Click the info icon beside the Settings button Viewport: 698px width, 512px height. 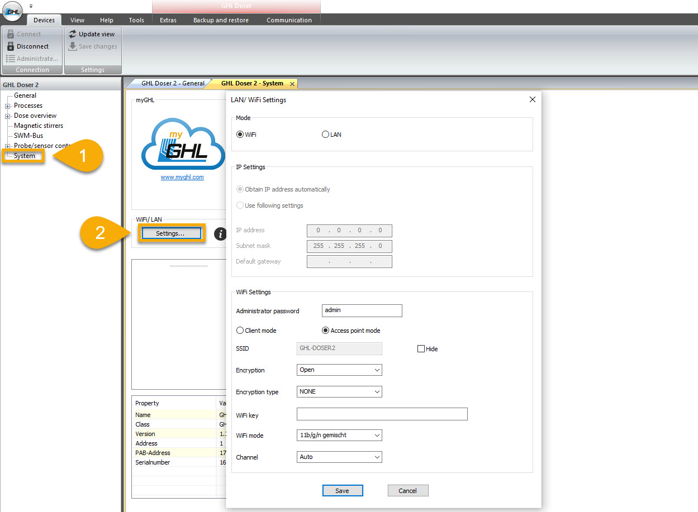(x=220, y=234)
